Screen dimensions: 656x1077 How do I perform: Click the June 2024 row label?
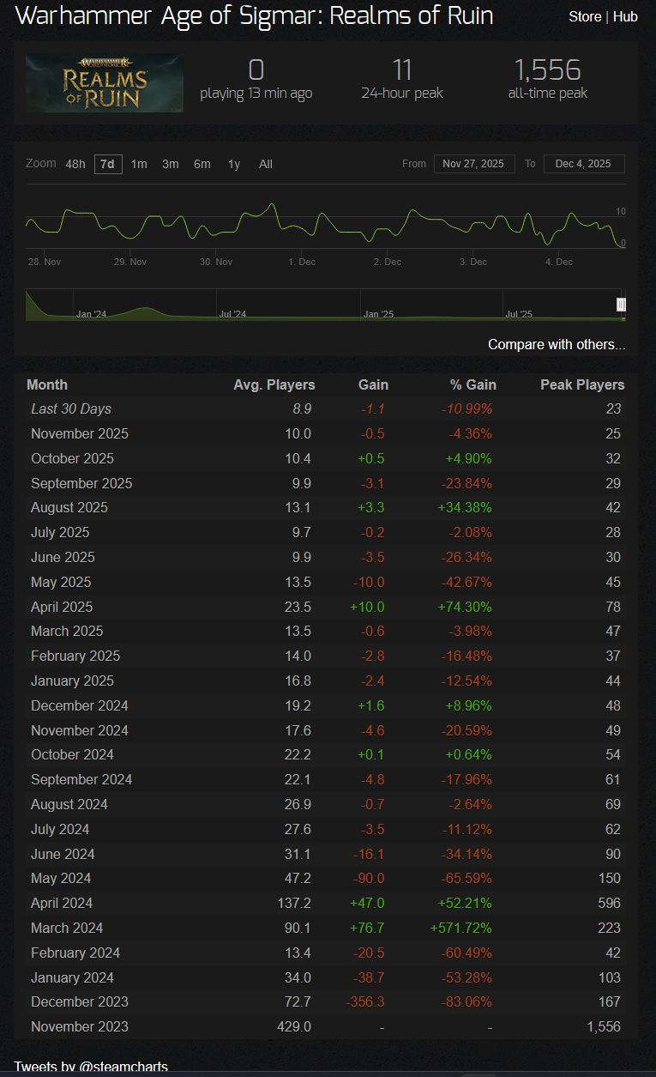tap(63, 854)
